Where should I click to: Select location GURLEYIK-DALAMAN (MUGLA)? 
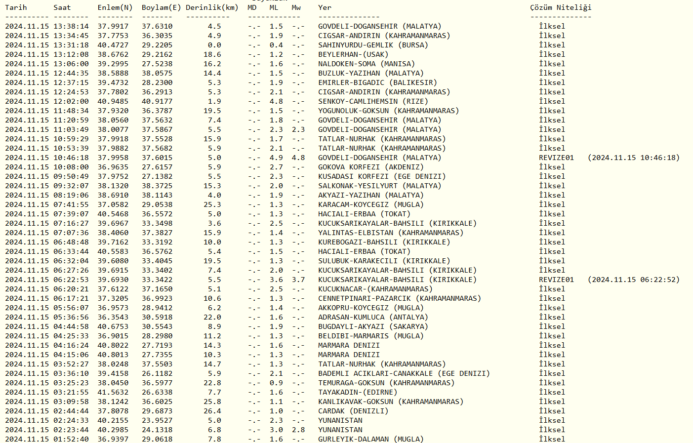(371, 439)
